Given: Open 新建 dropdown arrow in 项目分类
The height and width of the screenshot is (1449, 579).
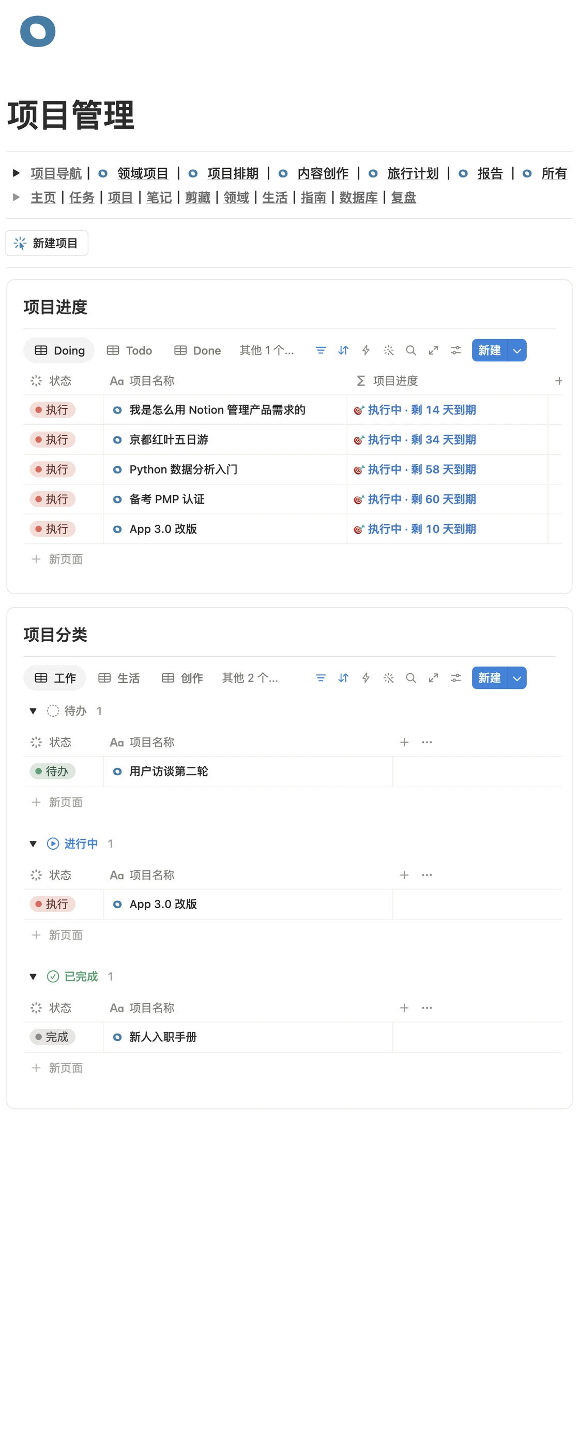Looking at the screenshot, I should [517, 678].
